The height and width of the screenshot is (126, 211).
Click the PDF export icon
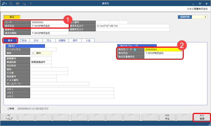(x=24, y=4)
